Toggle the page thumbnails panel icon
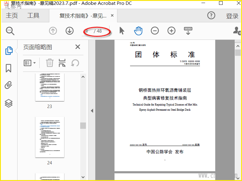The height and width of the screenshot is (181, 242). tap(9, 50)
